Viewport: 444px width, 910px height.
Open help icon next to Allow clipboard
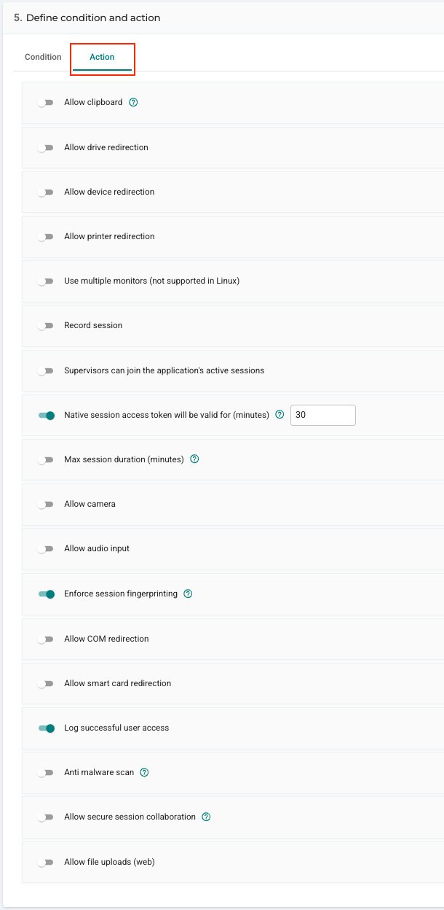pyautogui.click(x=133, y=102)
